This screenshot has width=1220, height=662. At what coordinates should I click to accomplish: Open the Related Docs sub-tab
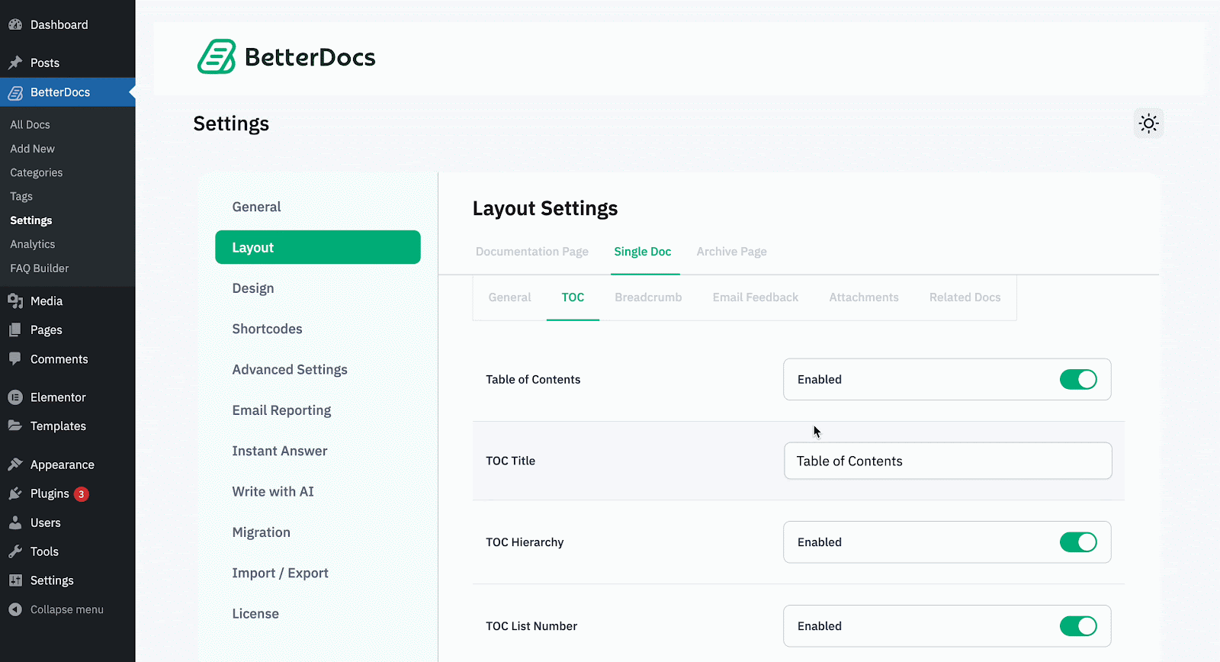pos(965,297)
